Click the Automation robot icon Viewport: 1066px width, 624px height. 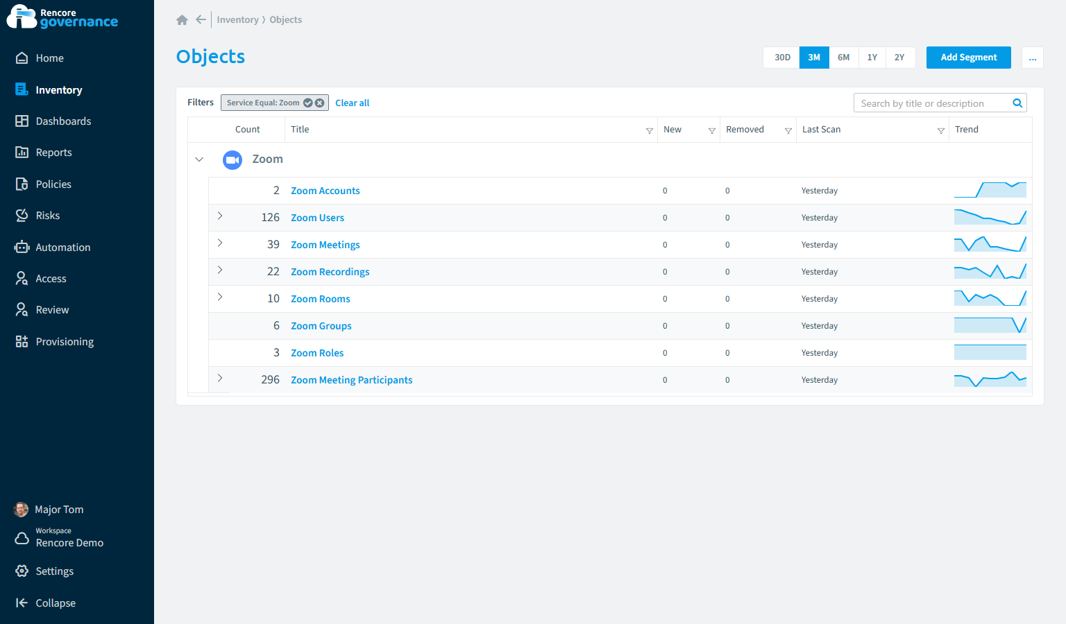click(x=22, y=247)
